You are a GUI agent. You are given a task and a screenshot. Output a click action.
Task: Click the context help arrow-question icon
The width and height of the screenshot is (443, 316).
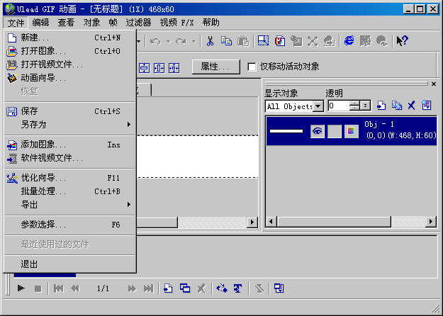pos(403,41)
